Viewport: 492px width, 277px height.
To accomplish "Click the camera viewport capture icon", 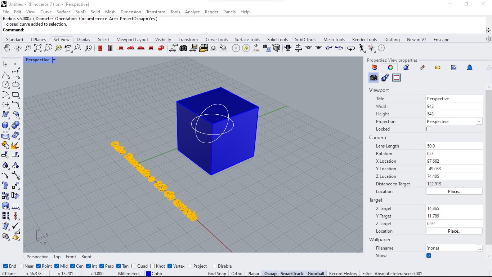I will [x=183, y=48].
